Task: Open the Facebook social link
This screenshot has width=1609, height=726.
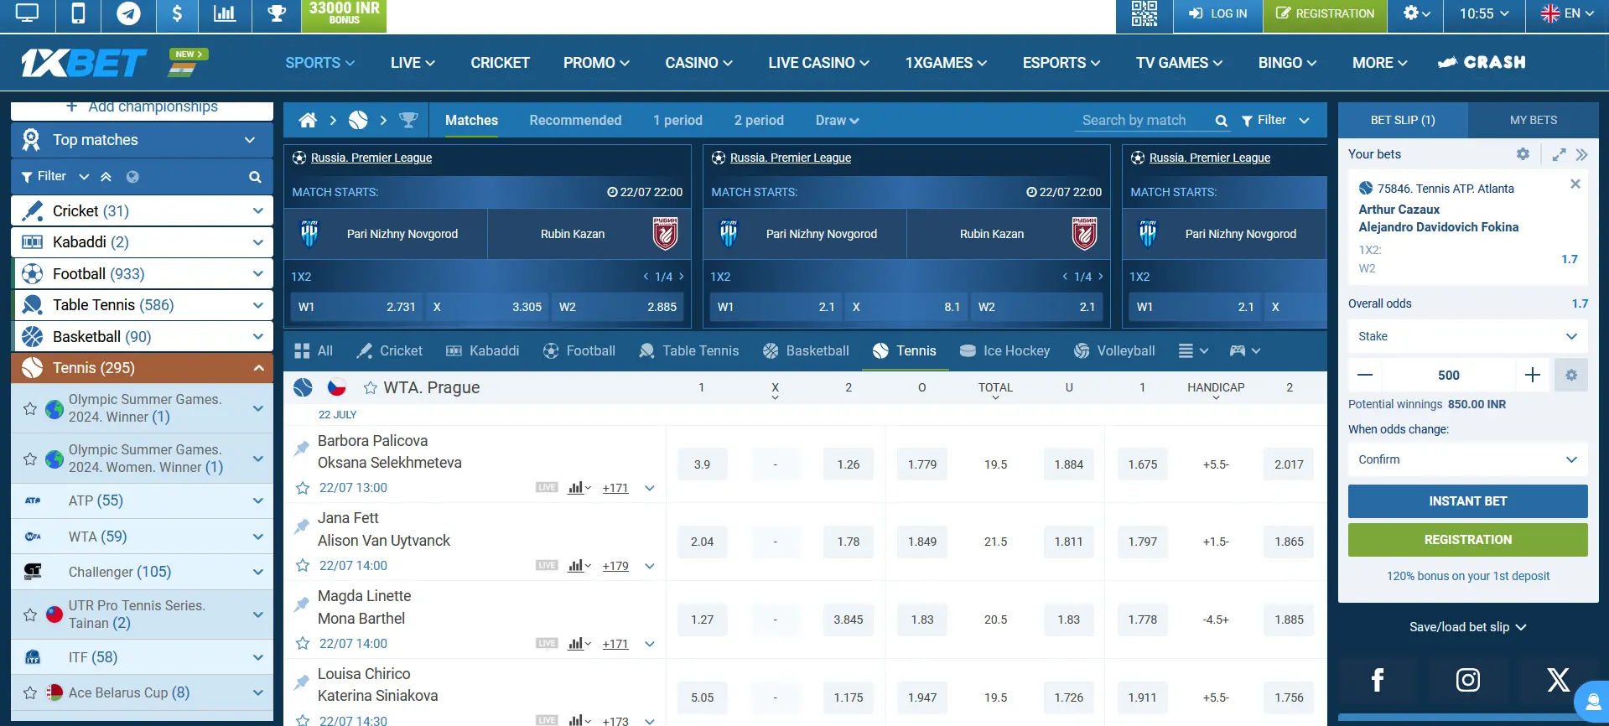Action: pos(1378,680)
